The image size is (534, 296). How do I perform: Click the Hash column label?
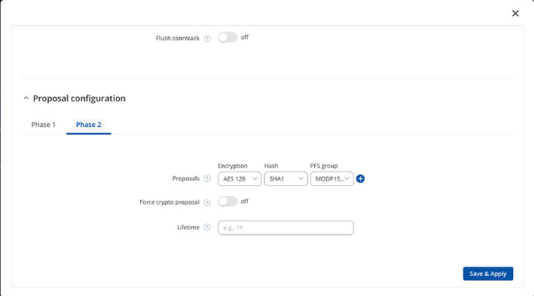(x=271, y=166)
